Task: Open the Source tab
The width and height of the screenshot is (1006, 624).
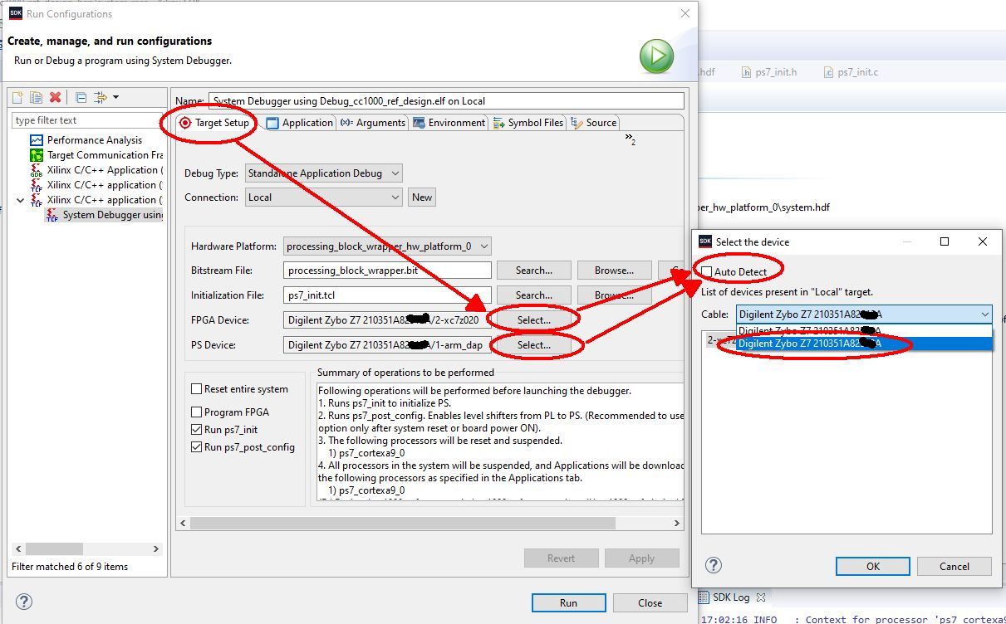Action: (x=594, y=123)
